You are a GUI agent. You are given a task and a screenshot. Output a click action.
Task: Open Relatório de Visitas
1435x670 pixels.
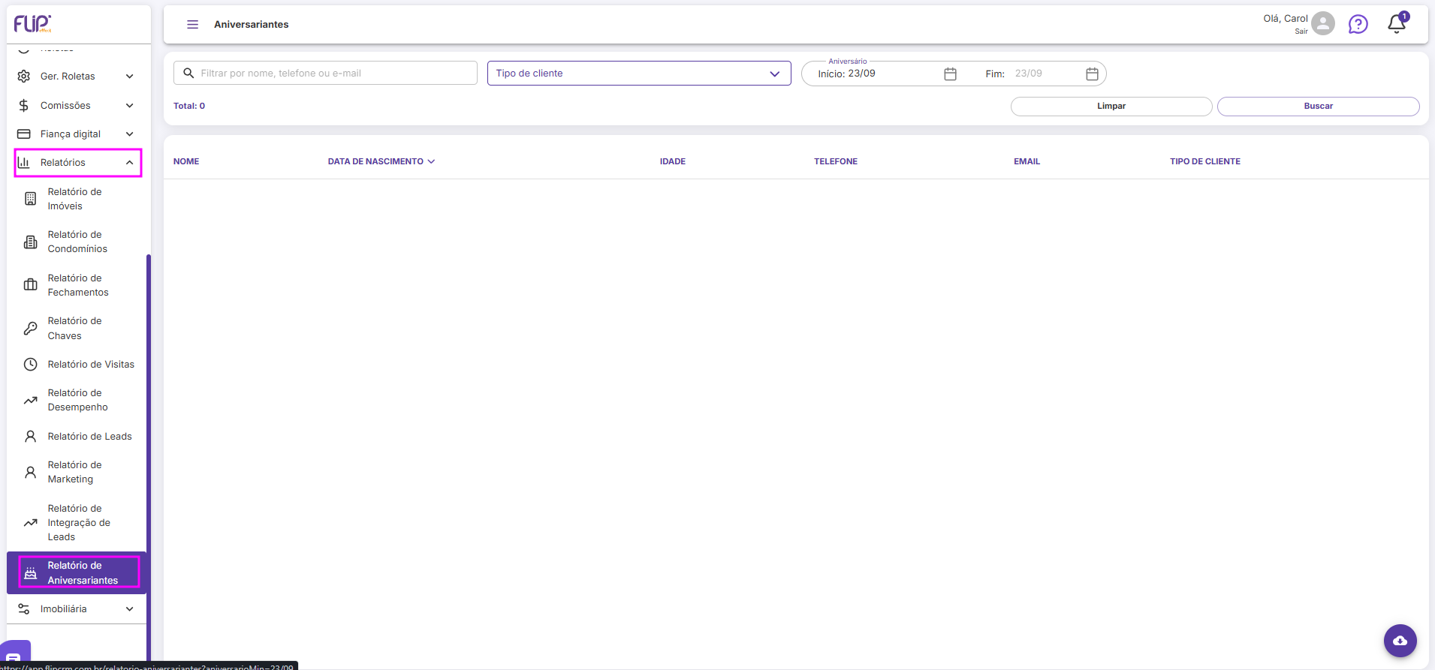pyautogui.click(x=77, y=365)
